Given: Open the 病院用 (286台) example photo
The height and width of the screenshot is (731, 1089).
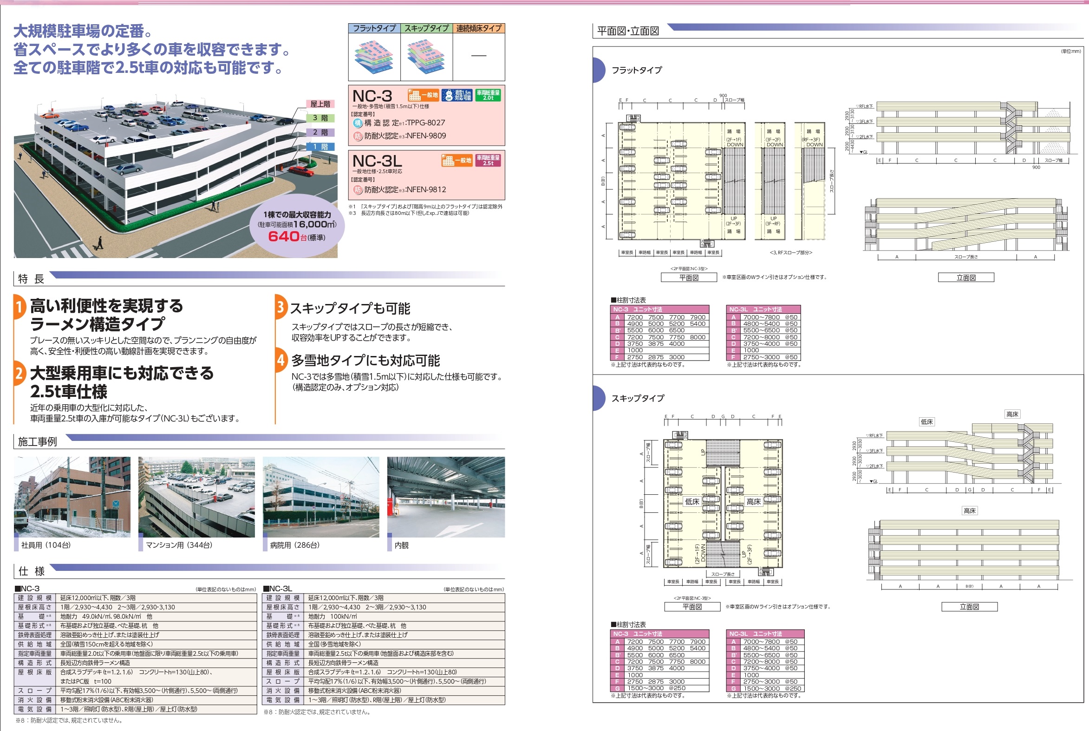Looking at the screenshot, I should 321,497.
